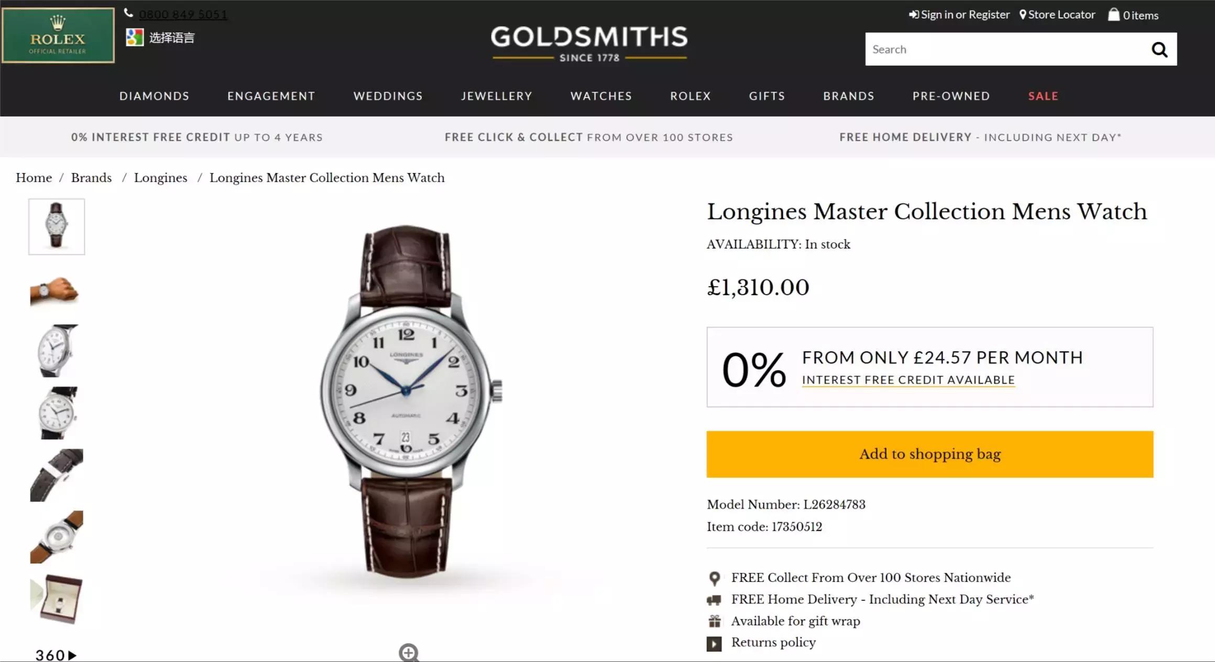1215x662 pixels.
Task: Open the language selection dropdown
Action: click(172, 38)
